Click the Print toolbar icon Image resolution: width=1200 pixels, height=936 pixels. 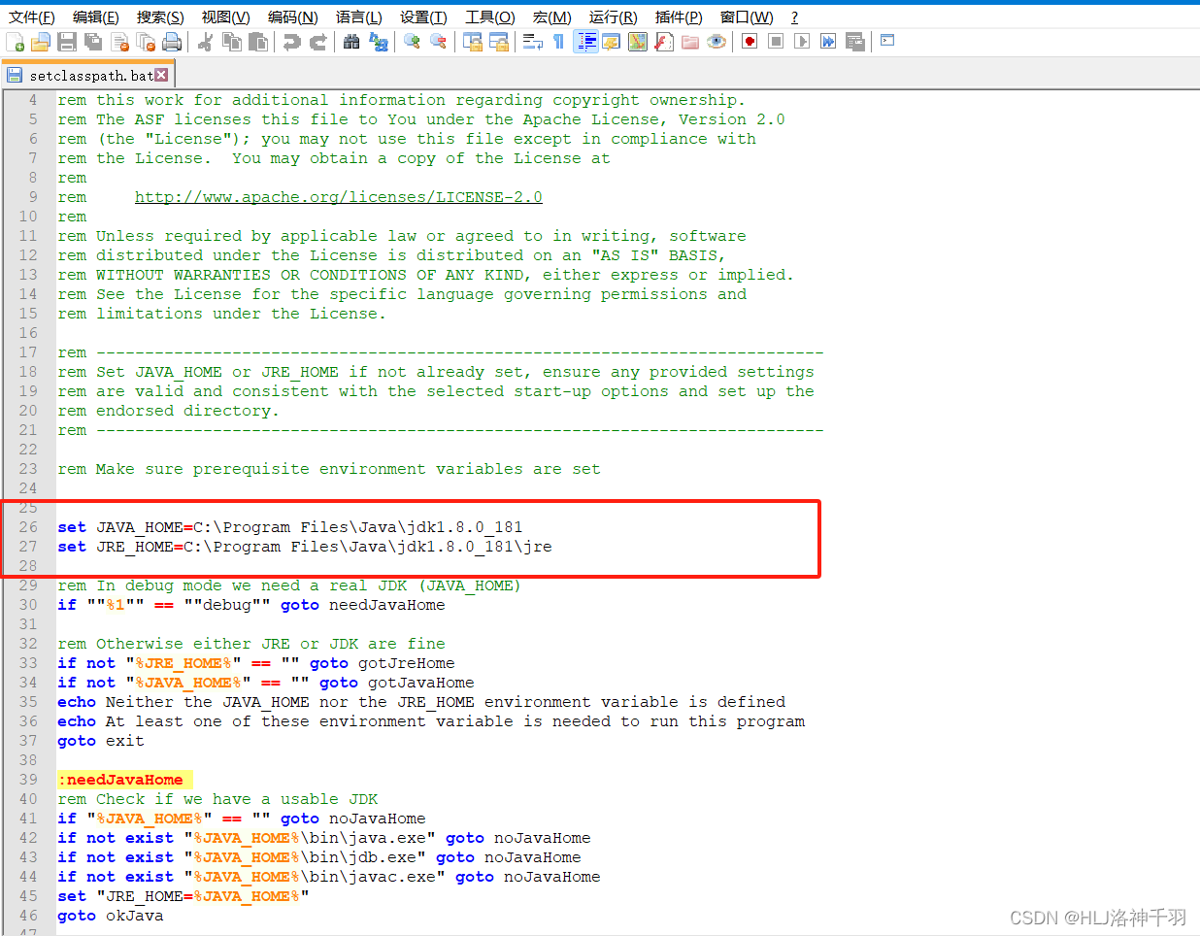pos(173,42)
